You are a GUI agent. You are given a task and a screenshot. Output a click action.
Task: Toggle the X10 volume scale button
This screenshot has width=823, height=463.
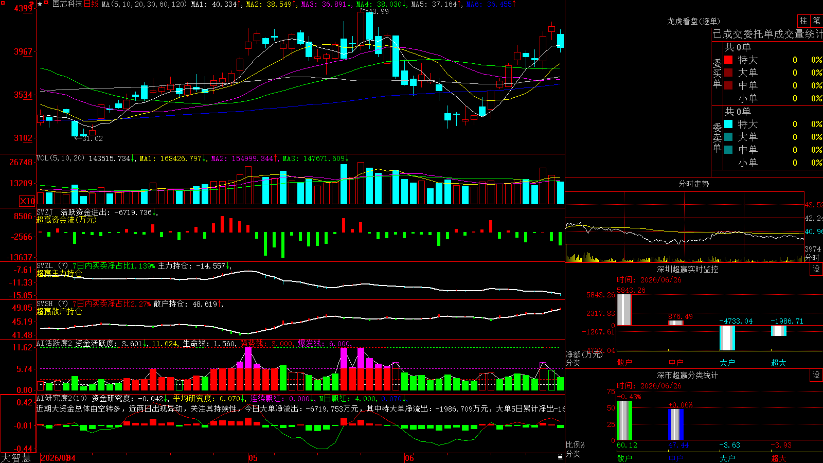(27, 201)
